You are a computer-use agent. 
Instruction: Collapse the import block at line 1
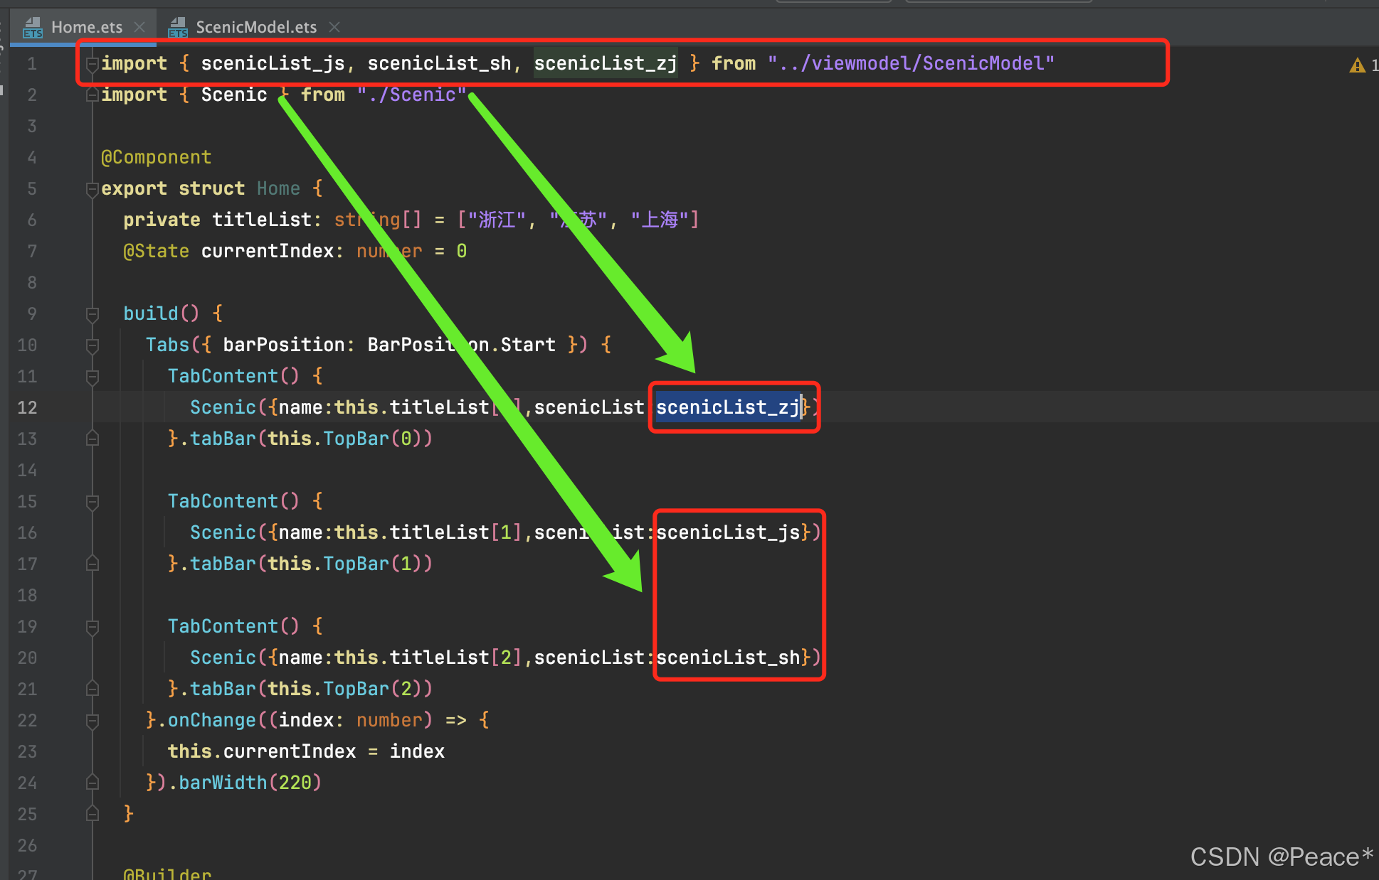[x=92, y=64]
